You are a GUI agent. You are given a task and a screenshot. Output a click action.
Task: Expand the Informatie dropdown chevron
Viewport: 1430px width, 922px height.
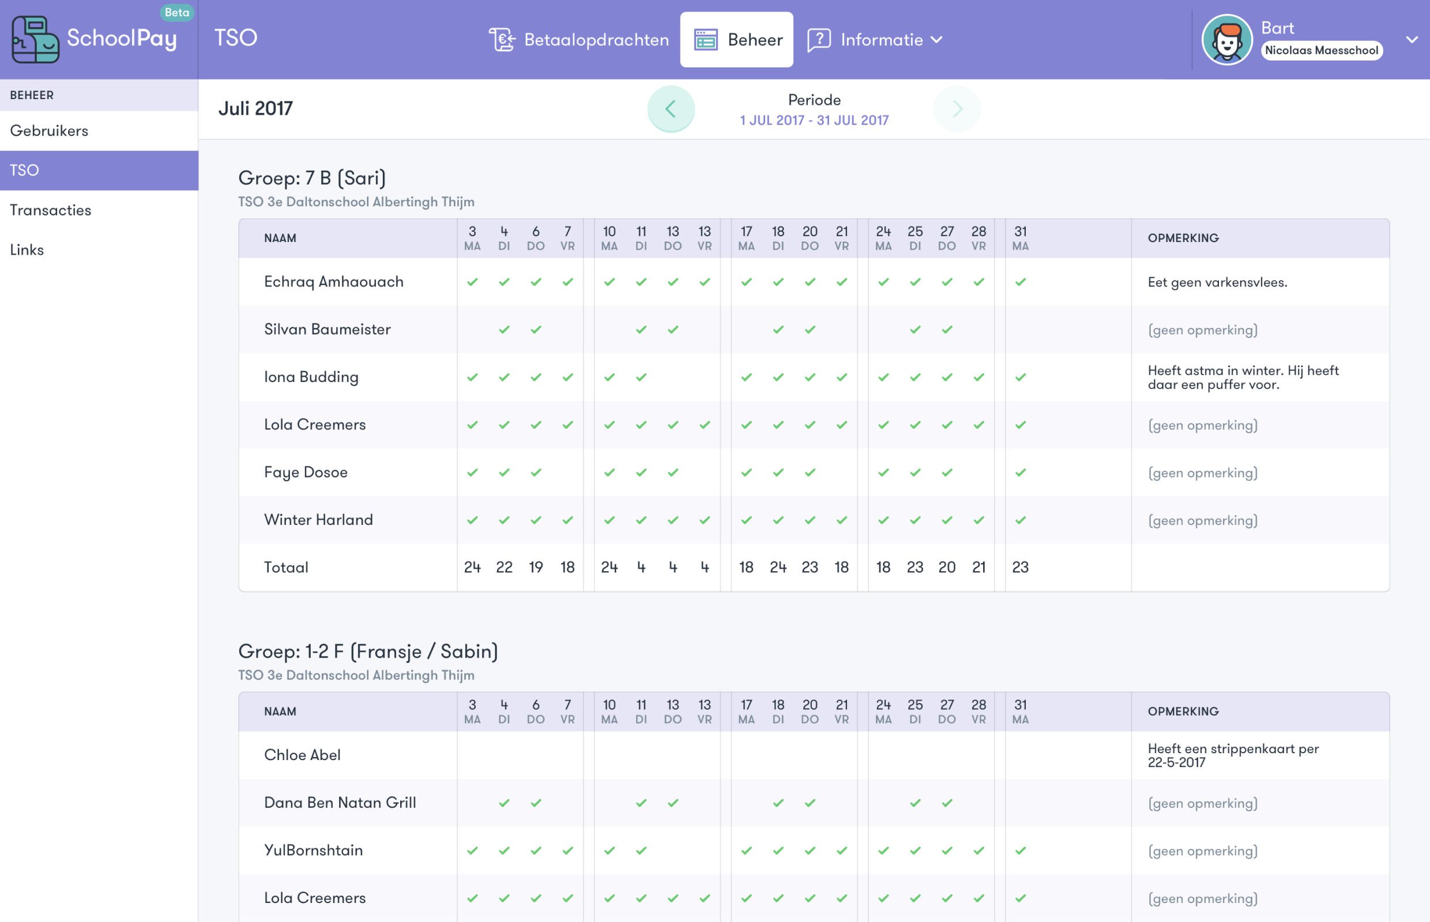click(936, 40)
